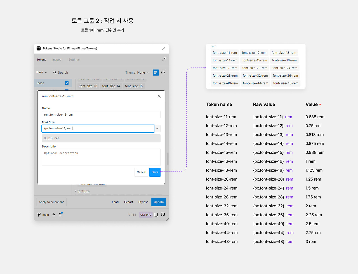The height and width of the screenshot is (274, 358).
Task: Click the font-size-16-rem chip in rem card
Action: point(284,60)
